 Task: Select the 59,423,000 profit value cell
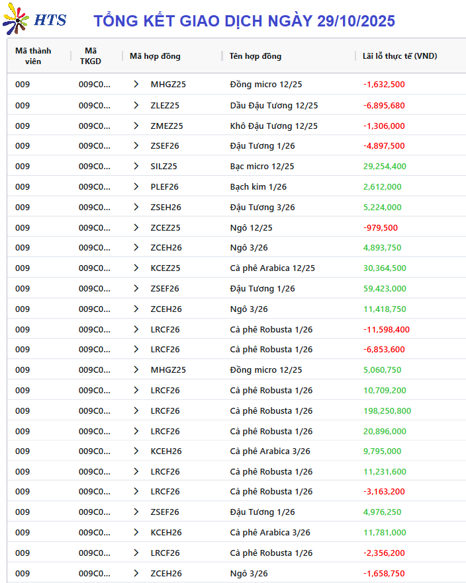pyautogui.click(x=385, y=288)
